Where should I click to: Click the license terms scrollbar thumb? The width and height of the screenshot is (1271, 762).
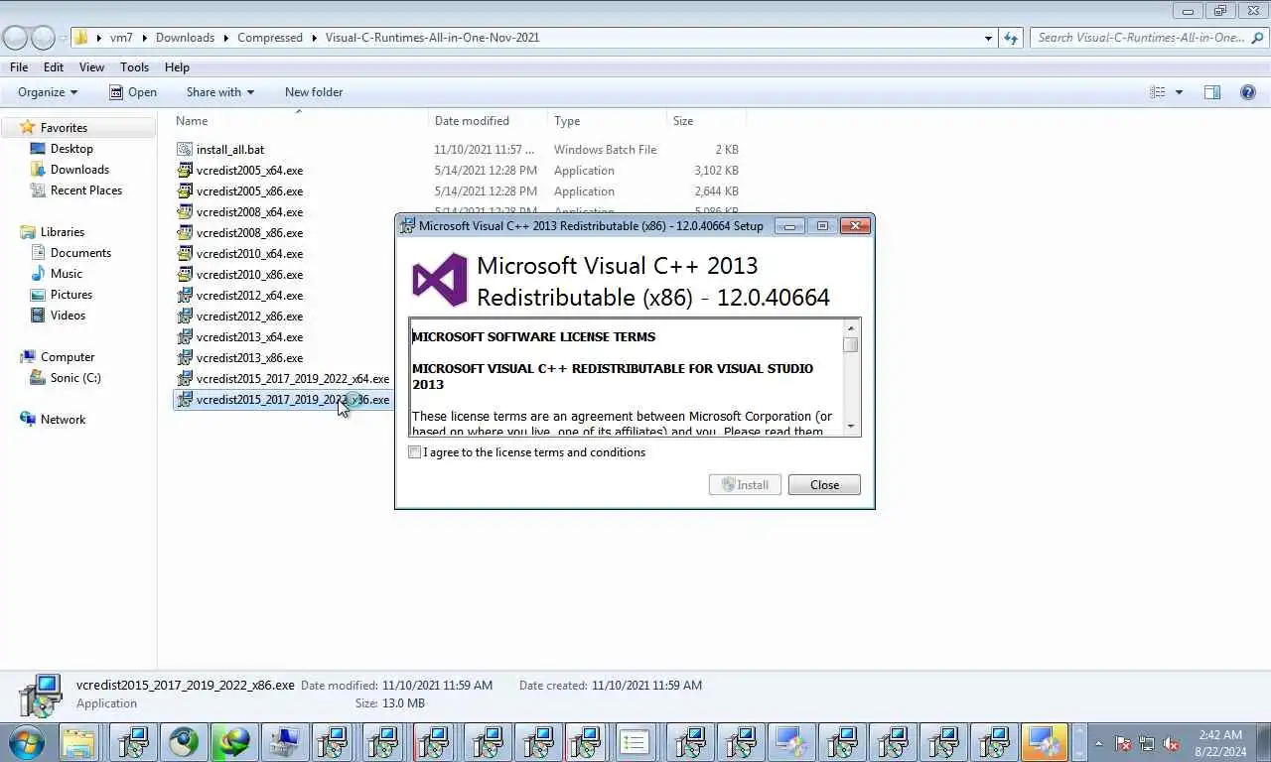[851, 345]
